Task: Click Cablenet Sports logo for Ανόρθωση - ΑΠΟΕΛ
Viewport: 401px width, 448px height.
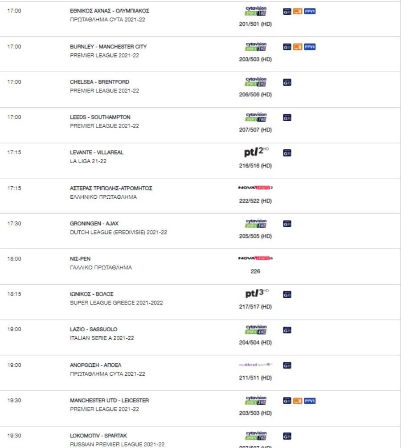Action: pyautogui.click(x=255, y=365)
